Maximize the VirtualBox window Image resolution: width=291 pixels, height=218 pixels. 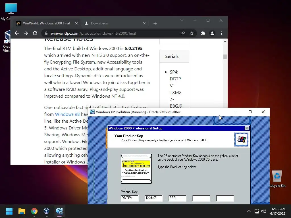click(x=250, y=112)
